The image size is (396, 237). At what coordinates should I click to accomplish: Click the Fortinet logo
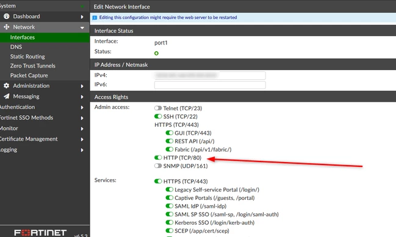click(x=40, y=233)
